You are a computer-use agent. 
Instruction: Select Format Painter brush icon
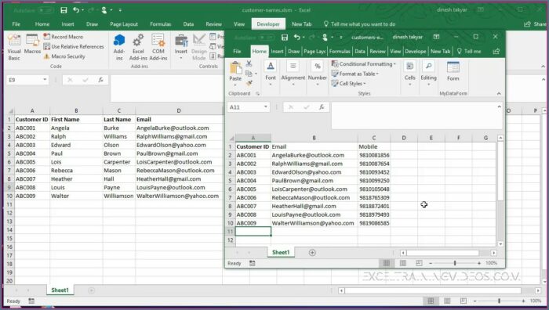pyautogui.click(x=249, y=83)
